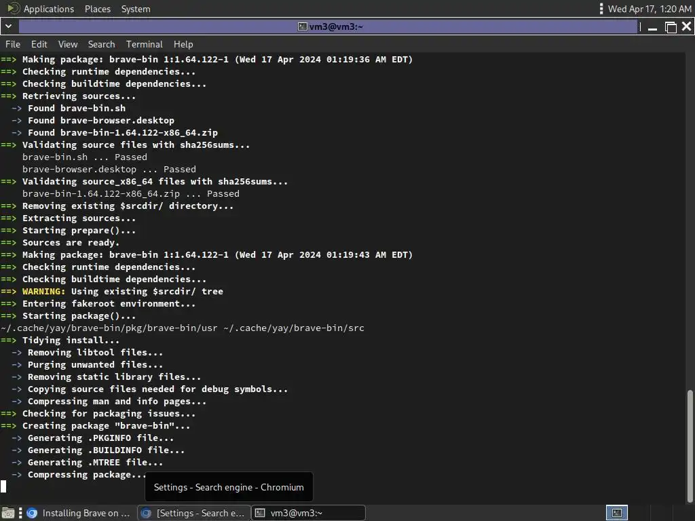
Task: Click 'Starting package()...' line
Action: 79,316
